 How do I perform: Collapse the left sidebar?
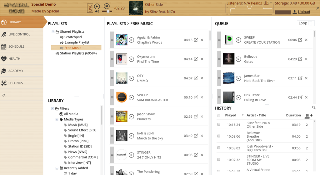pyautogui.click(x=4, y=95)
